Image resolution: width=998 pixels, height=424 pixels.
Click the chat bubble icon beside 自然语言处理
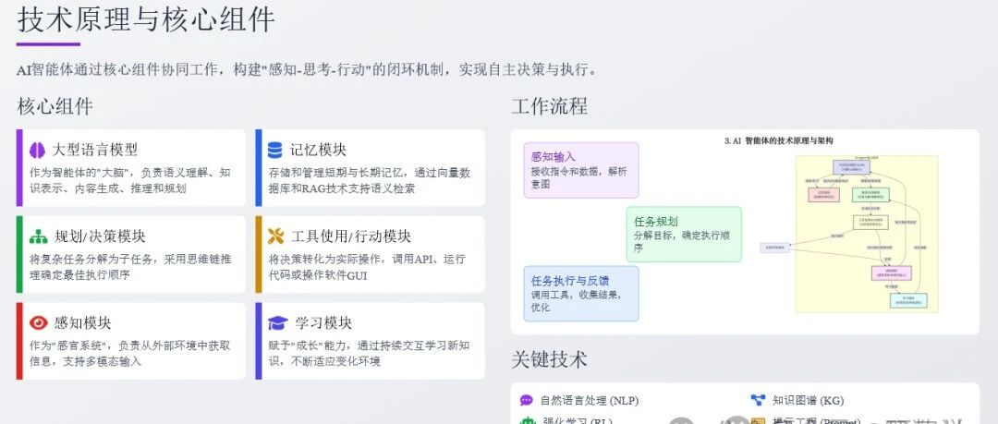click(527, 401)
